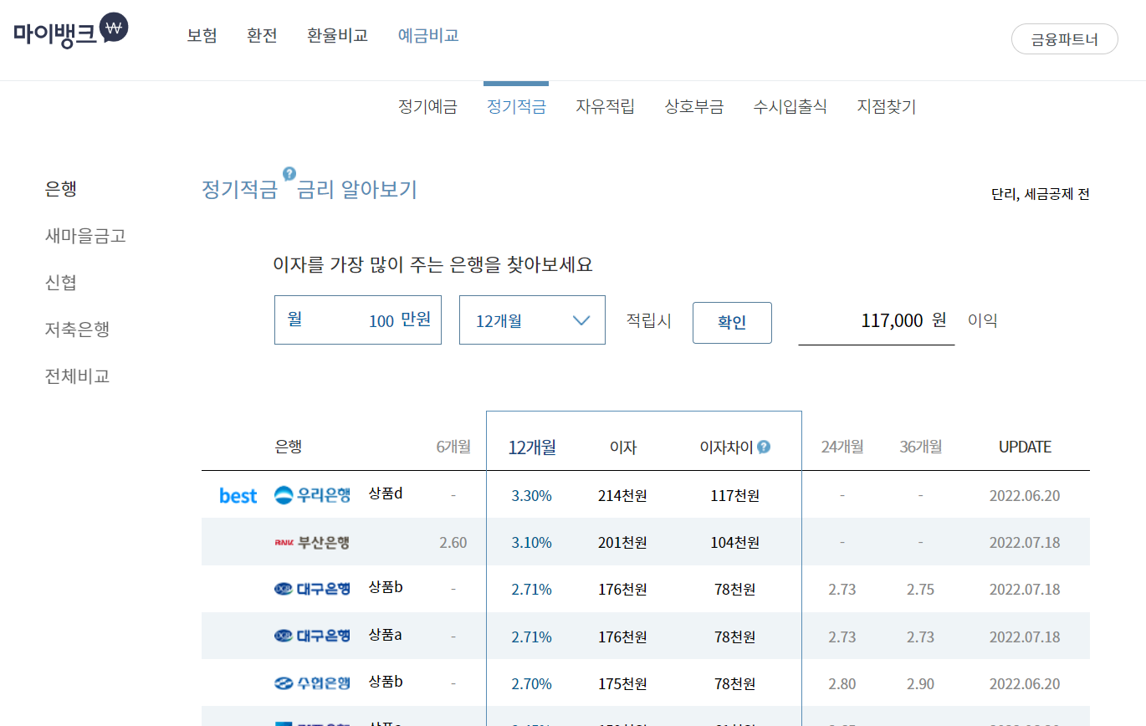Open the 예금비교 menu

point(428,36)
